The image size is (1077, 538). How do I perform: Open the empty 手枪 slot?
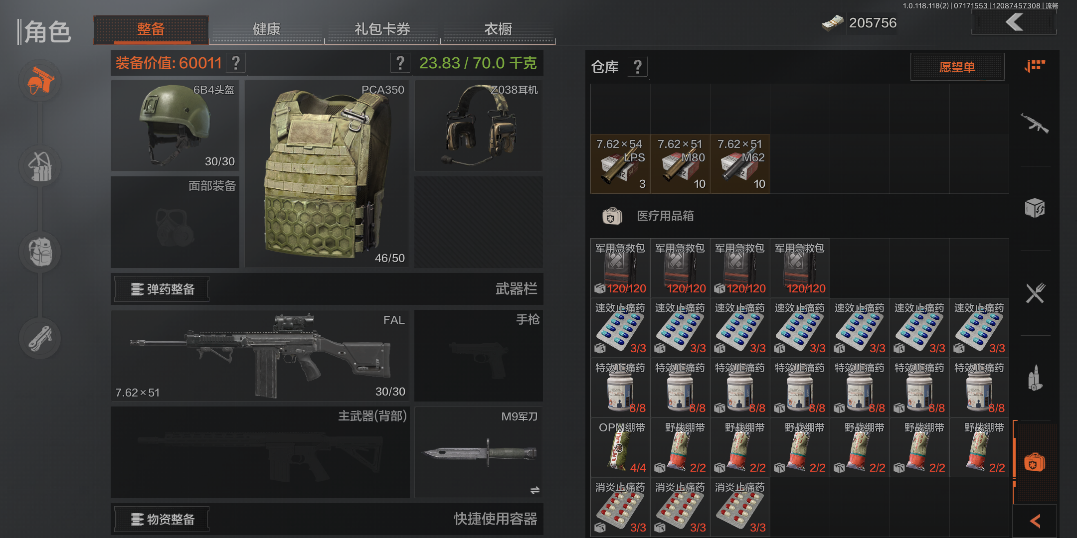coord(479,356)
